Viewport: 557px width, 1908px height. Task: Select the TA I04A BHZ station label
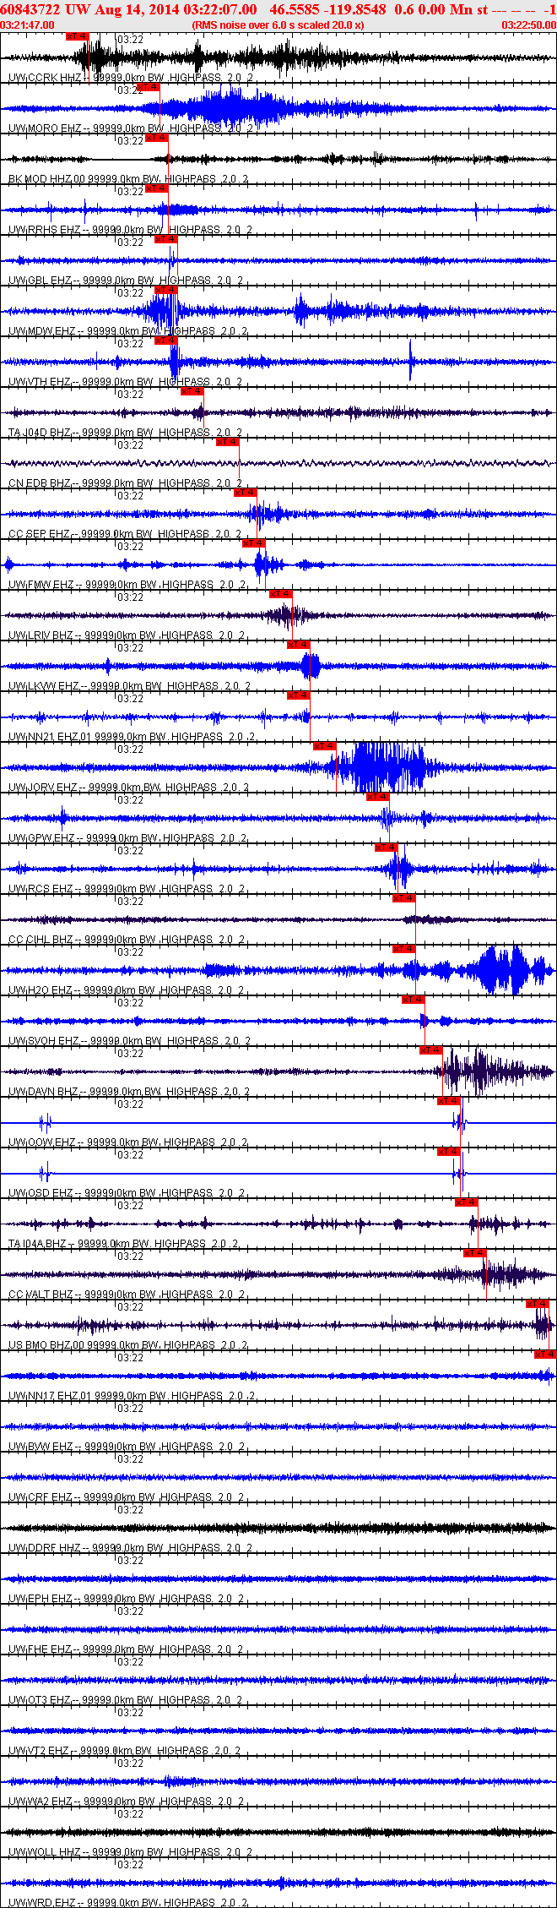pos(123,1244)
